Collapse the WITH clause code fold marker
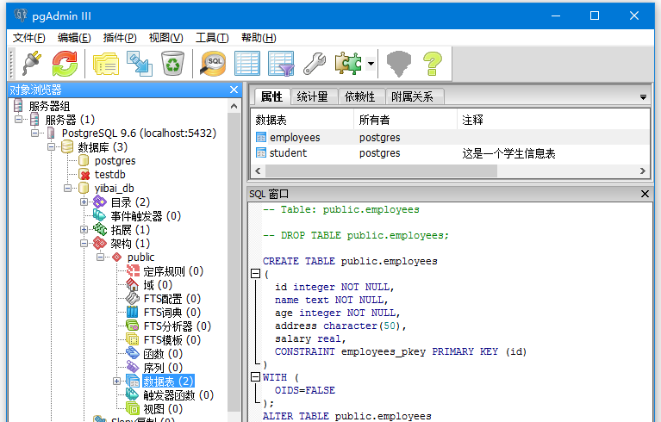The image size is (661, 422). click(255, 377)
